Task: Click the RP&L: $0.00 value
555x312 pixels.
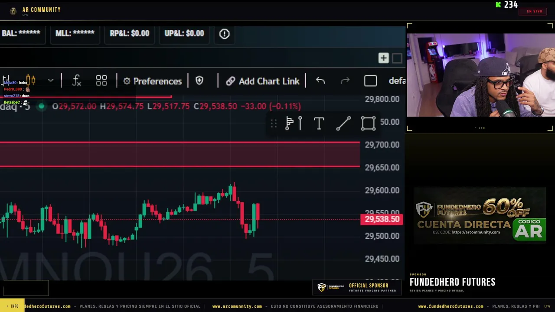Action: 129,33
